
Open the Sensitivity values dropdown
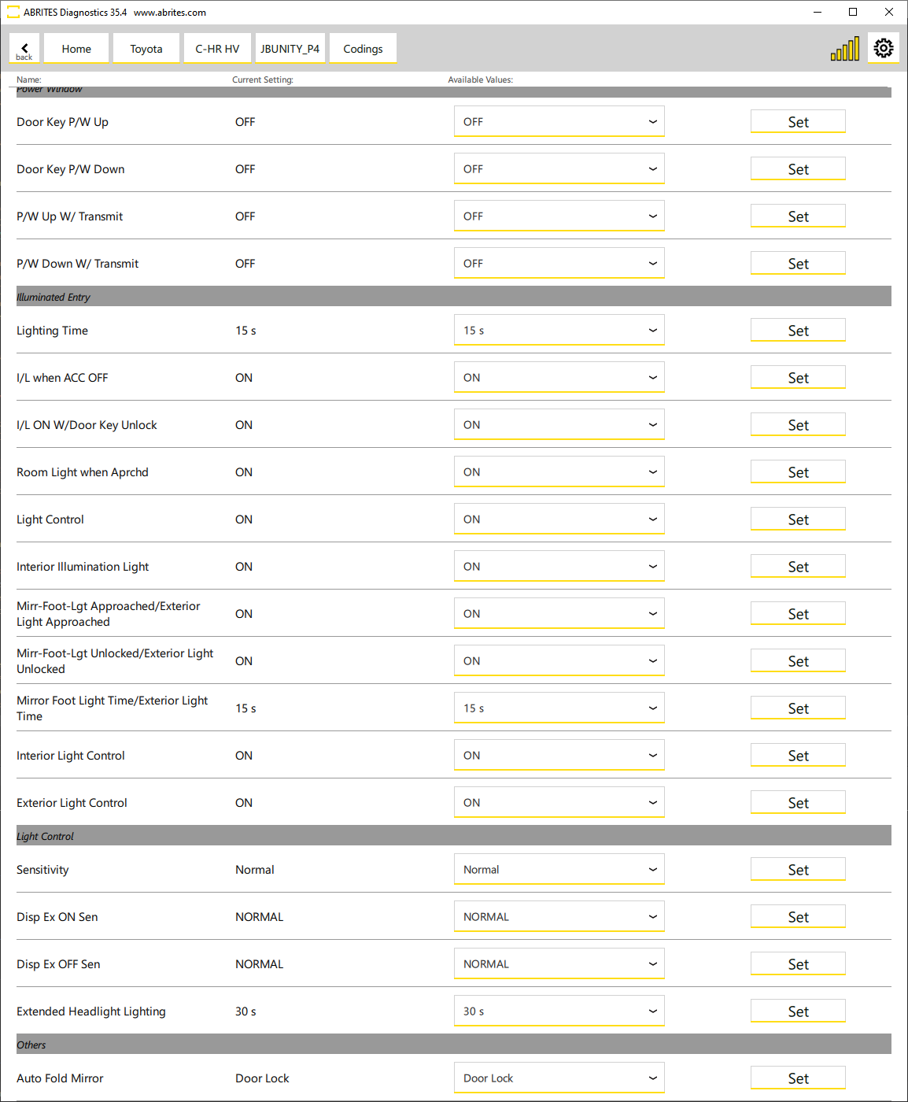click(x=559, y=870)
